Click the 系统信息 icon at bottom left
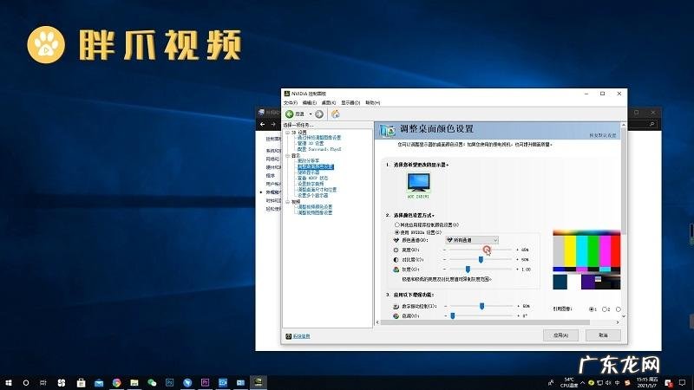This screenshot has height=390, width=694. pyautogui.click(x=289, y=336)
